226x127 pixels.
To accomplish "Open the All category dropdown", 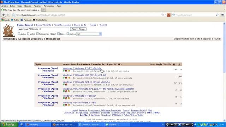I will [x=89, y=34].
